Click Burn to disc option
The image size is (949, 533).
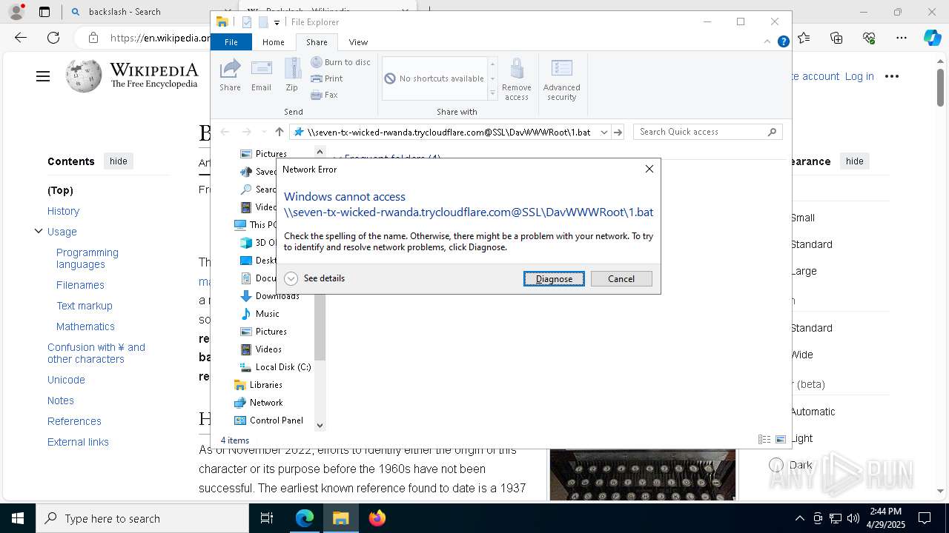[340, 62]
